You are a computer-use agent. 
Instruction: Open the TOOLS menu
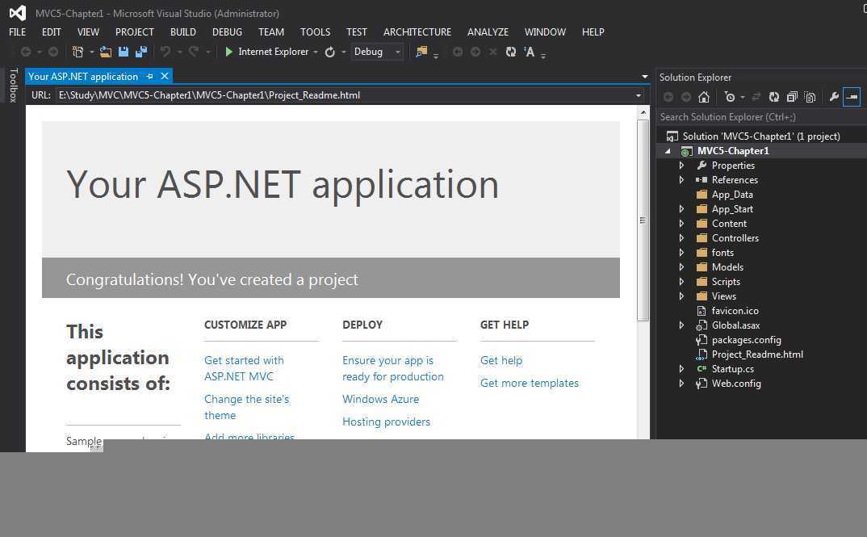pos(315,32)
